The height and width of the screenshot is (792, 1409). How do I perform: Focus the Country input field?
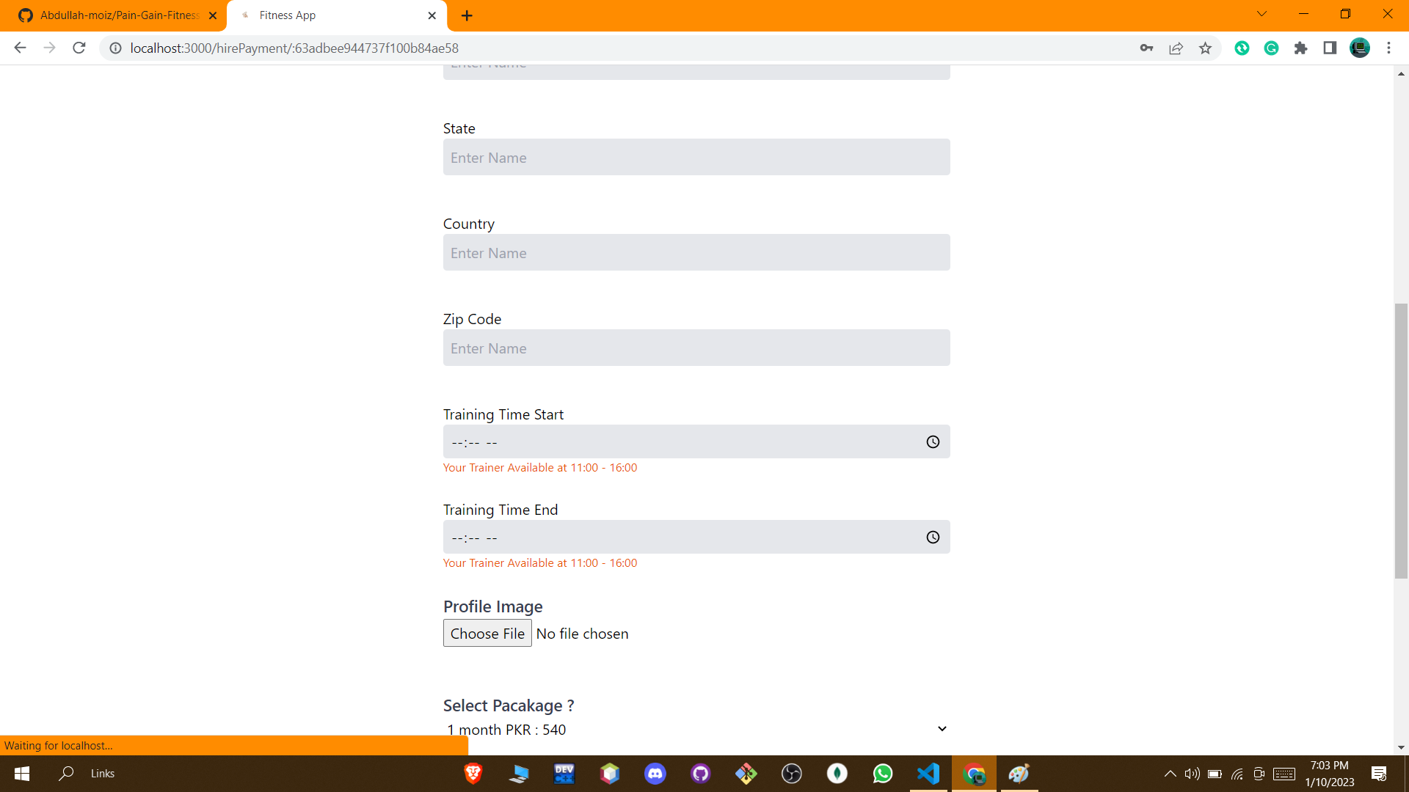(696, 252)
